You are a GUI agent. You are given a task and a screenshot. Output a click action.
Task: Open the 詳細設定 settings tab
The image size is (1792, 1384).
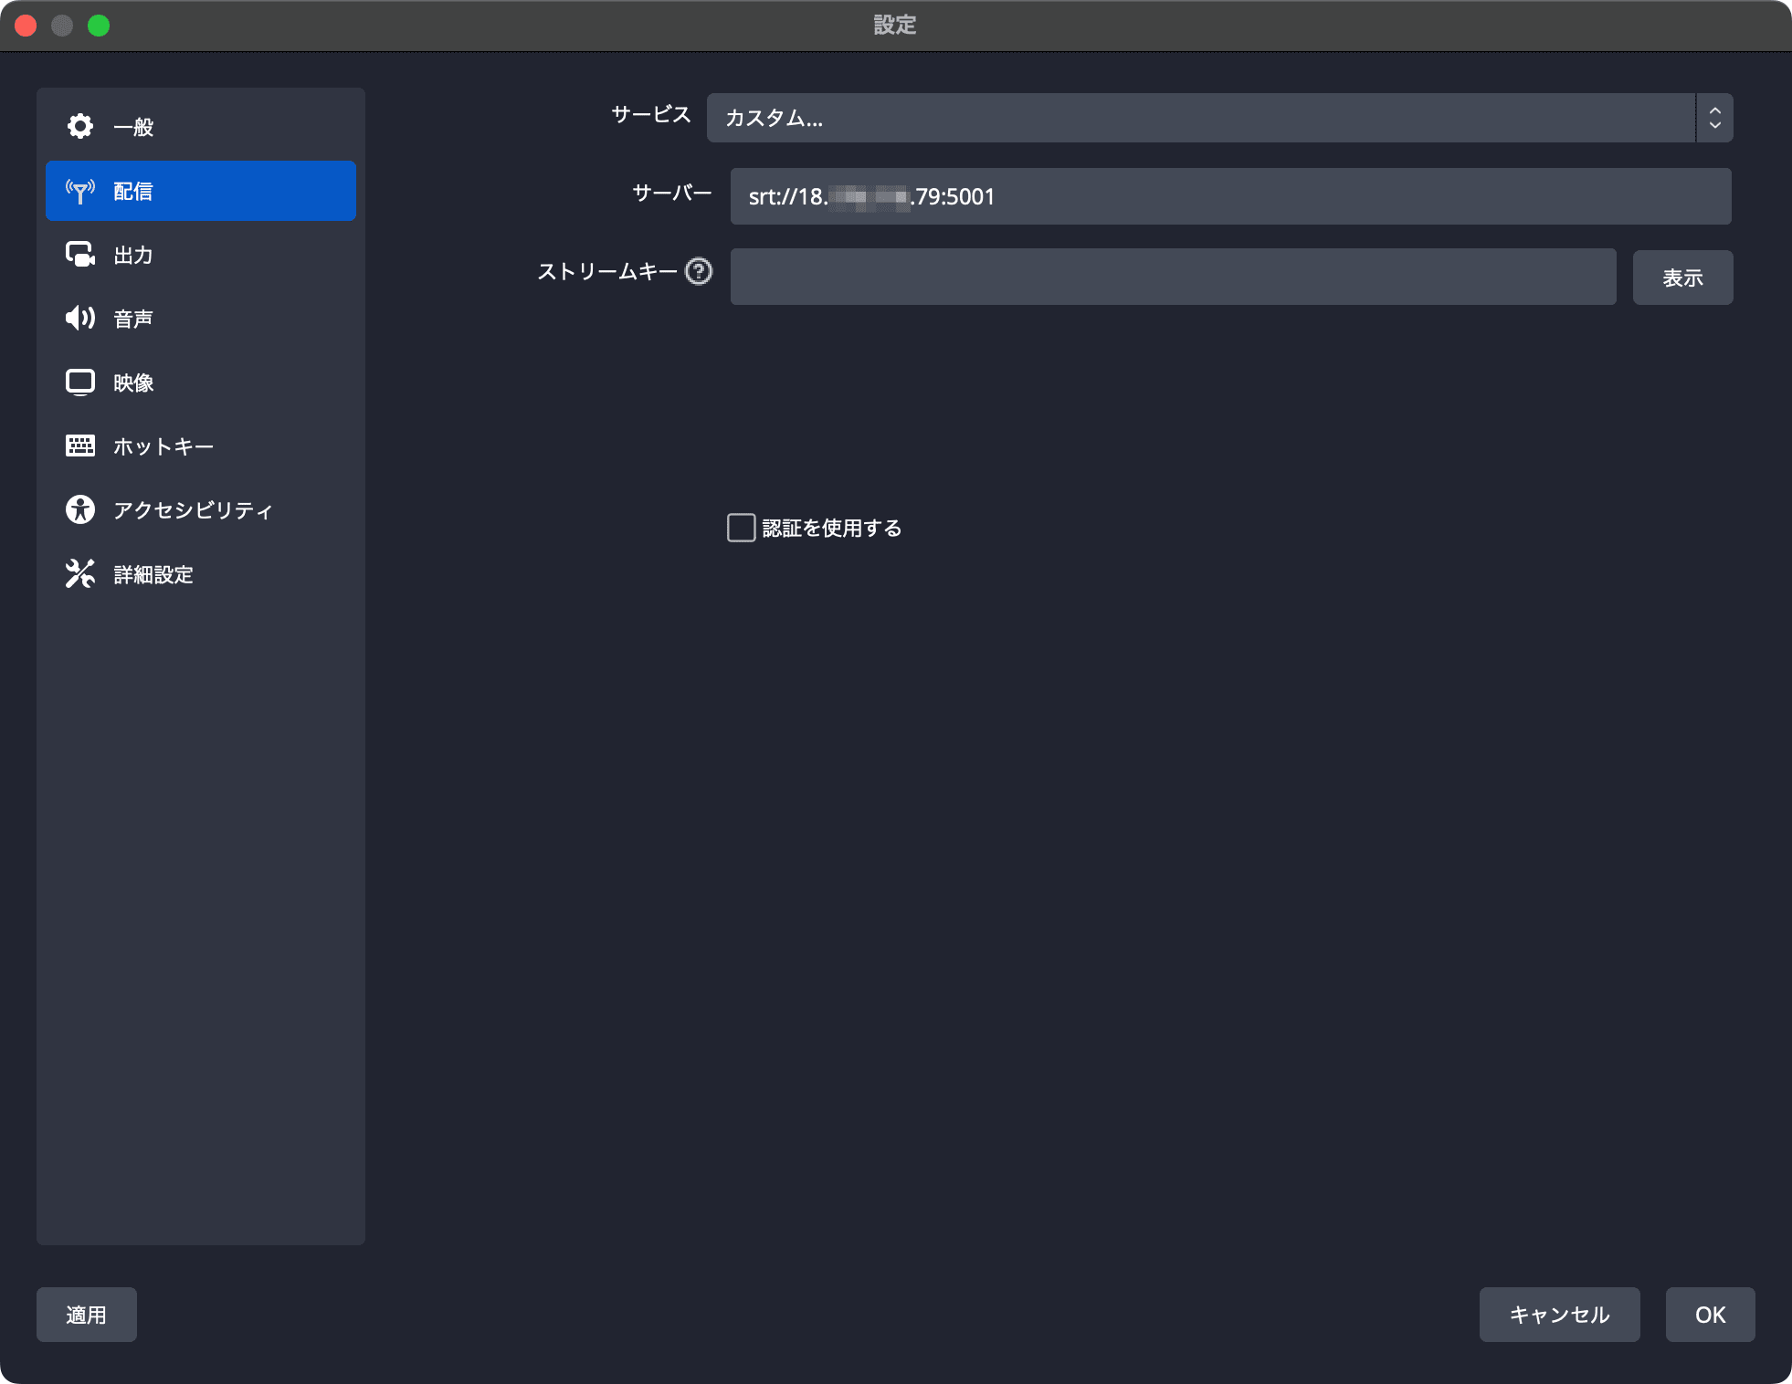[201, 574]
